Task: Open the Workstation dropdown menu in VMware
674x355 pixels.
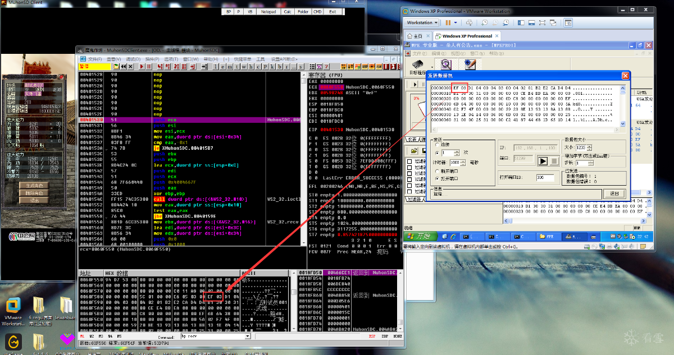Action: pyautogui.click(x=423, y=23)
